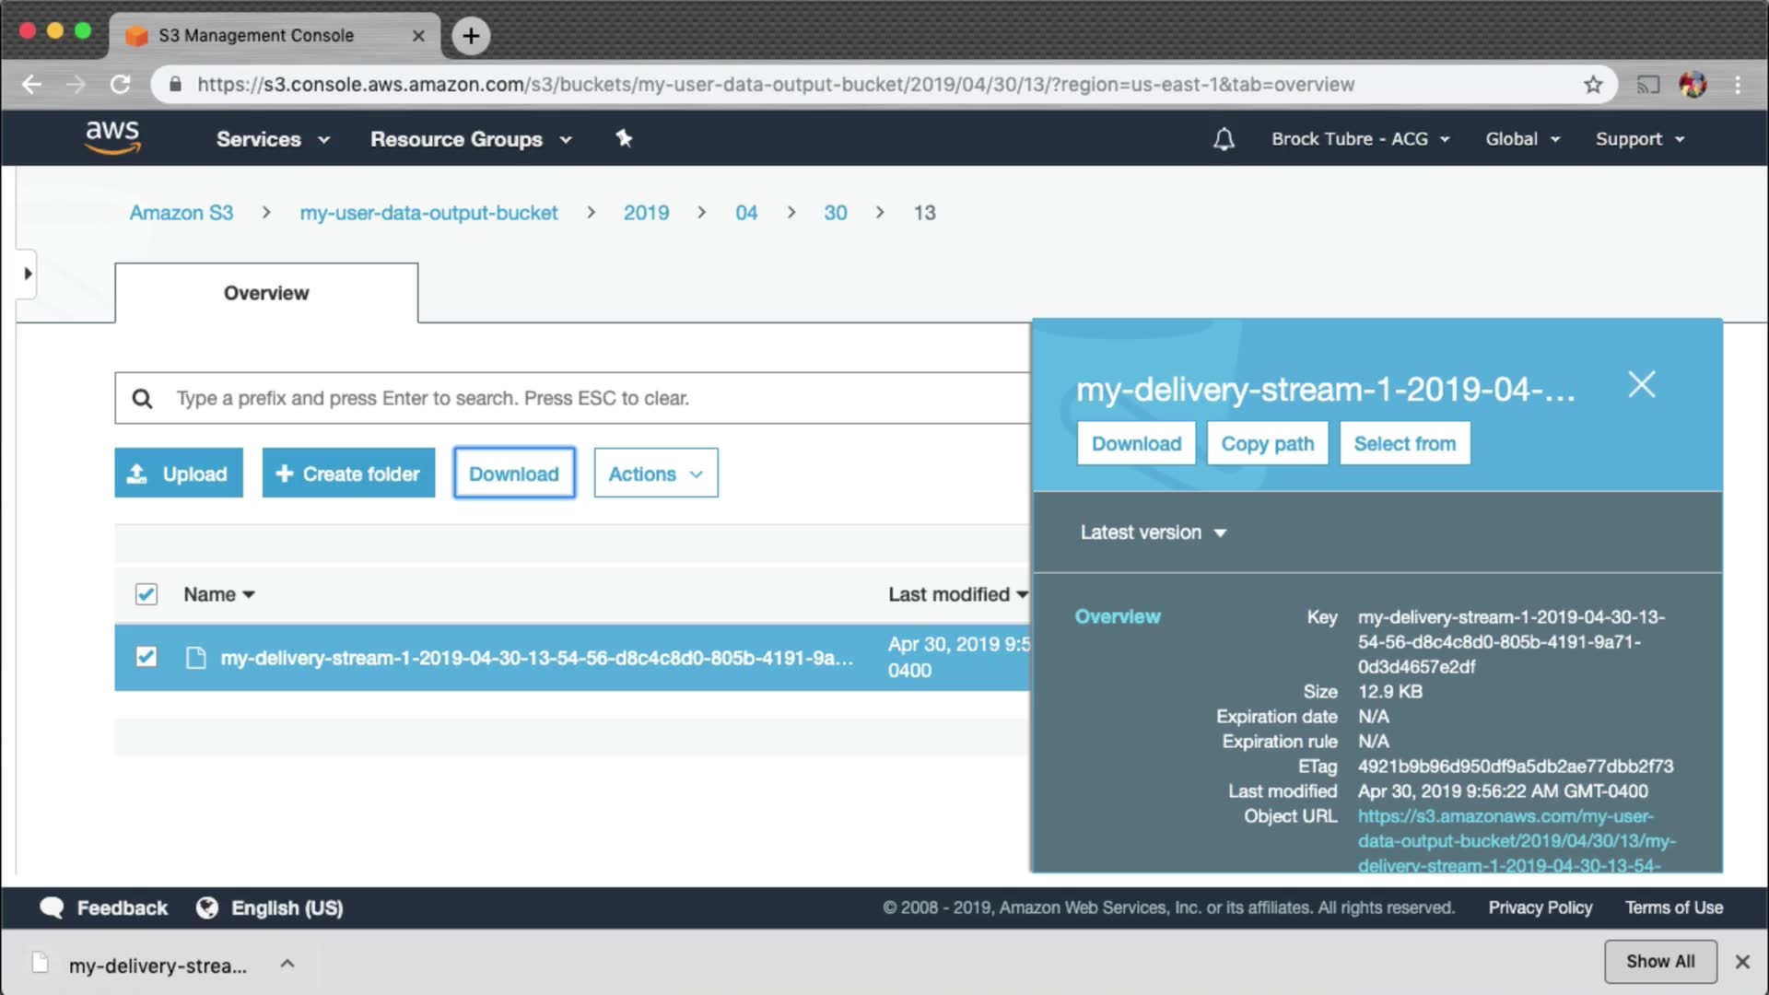
Task: Click the Chrome cast icon
Action: (x=1647, y=85)
